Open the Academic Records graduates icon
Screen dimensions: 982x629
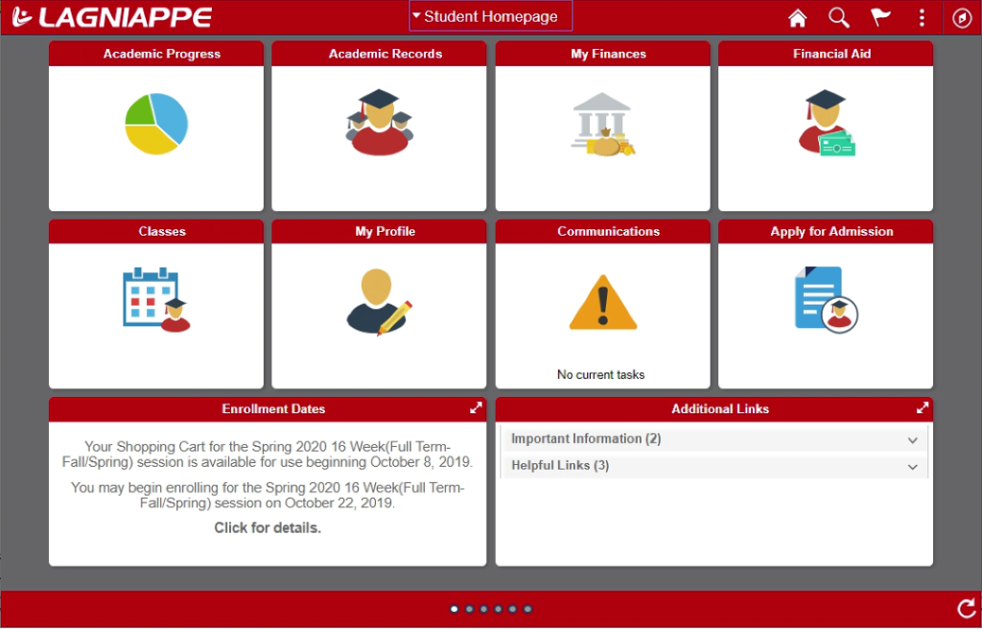point(379,123)
